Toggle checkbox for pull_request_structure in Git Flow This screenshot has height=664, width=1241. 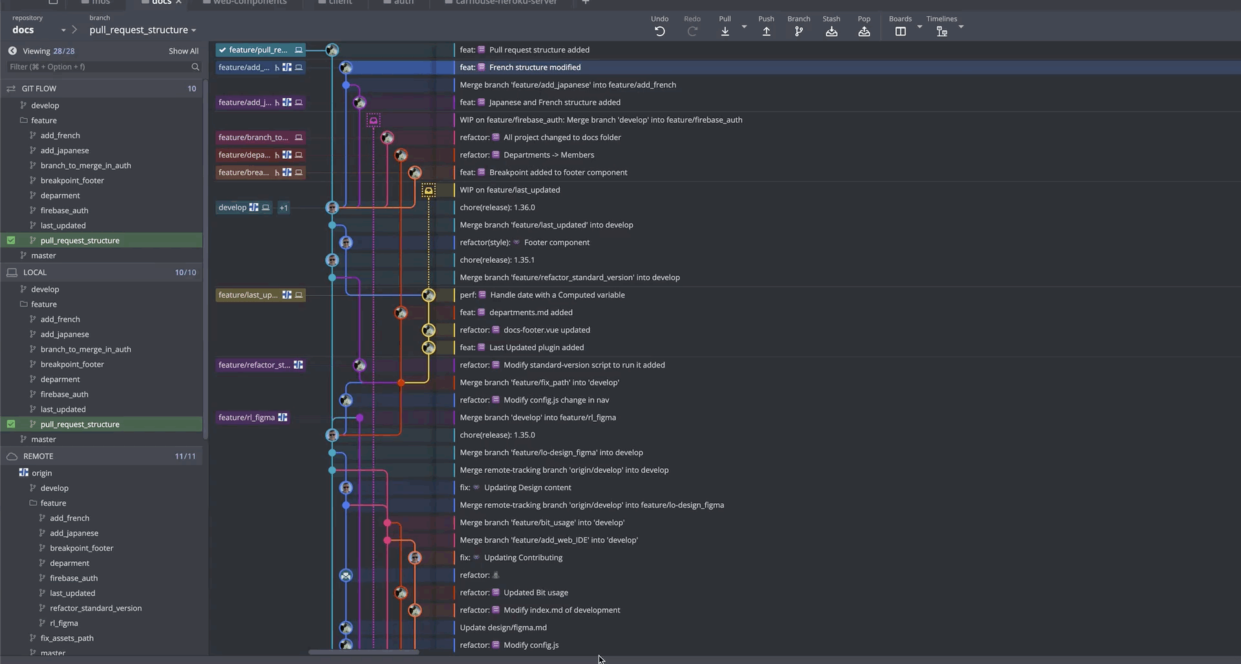point(11,240)
